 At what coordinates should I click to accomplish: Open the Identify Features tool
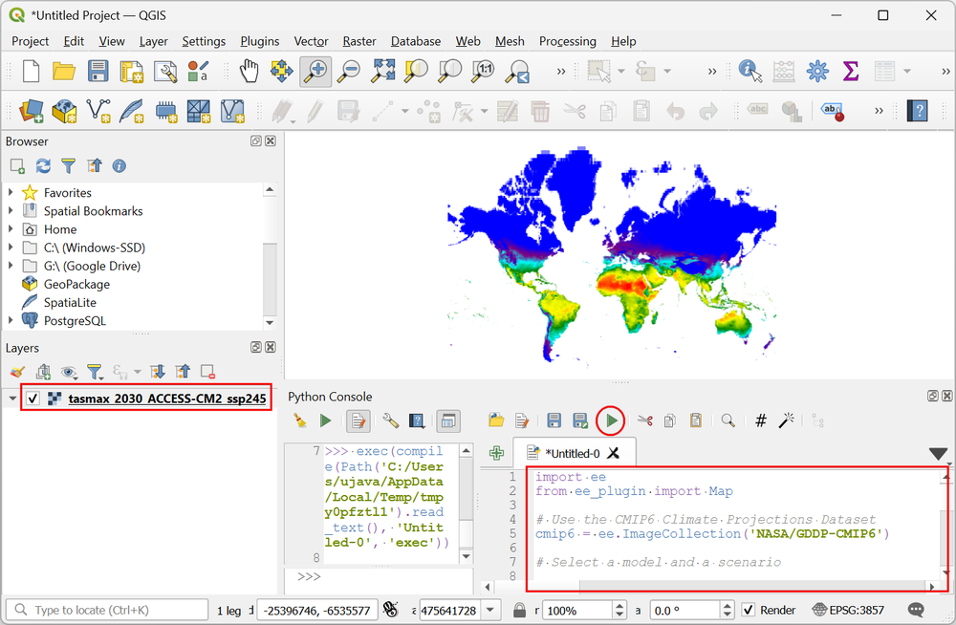pyautogui.click(x=750, y=72)
